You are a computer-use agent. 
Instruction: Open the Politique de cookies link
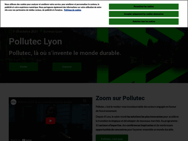pos(72,10)
